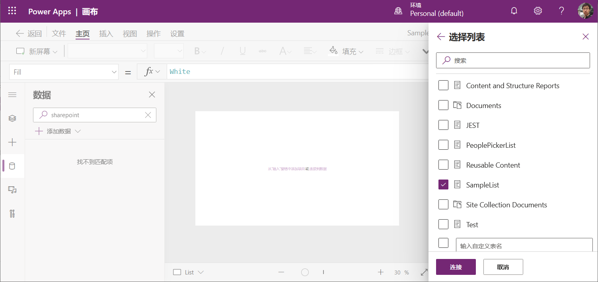Switch to the 设置 tab
This screenshot has height=282, width=598.
coord(177,34)
